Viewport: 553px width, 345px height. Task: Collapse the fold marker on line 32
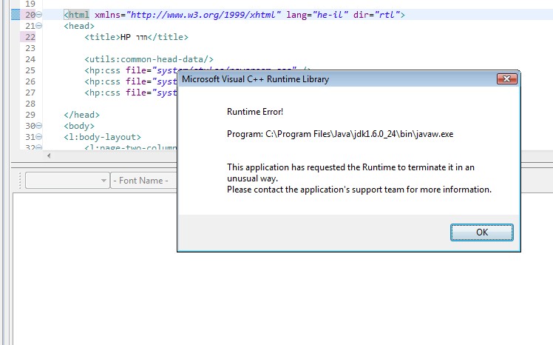coord(39,147)
